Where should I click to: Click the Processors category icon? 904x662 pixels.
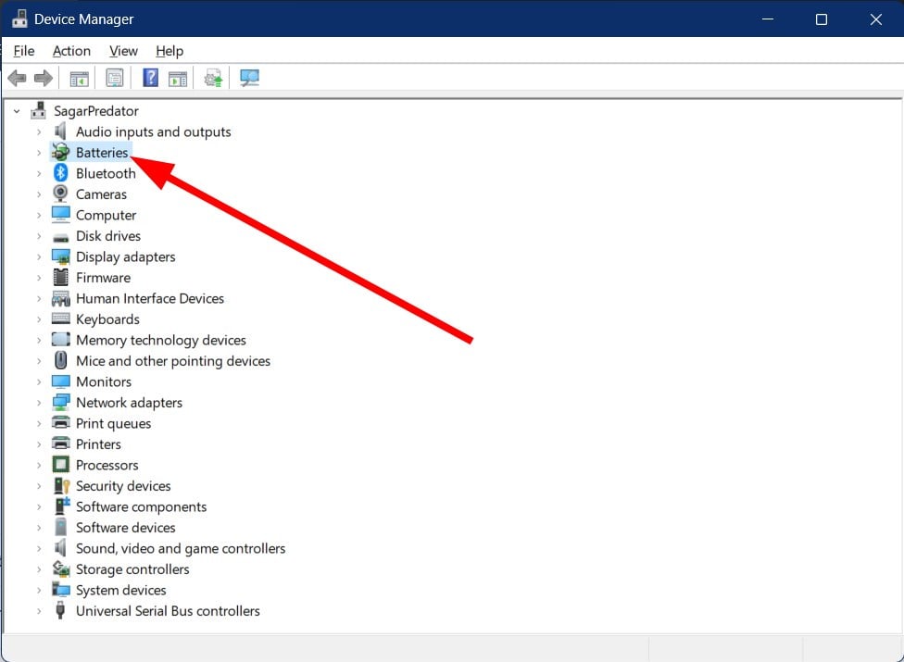pyautogui.click(x=60, y=465)
